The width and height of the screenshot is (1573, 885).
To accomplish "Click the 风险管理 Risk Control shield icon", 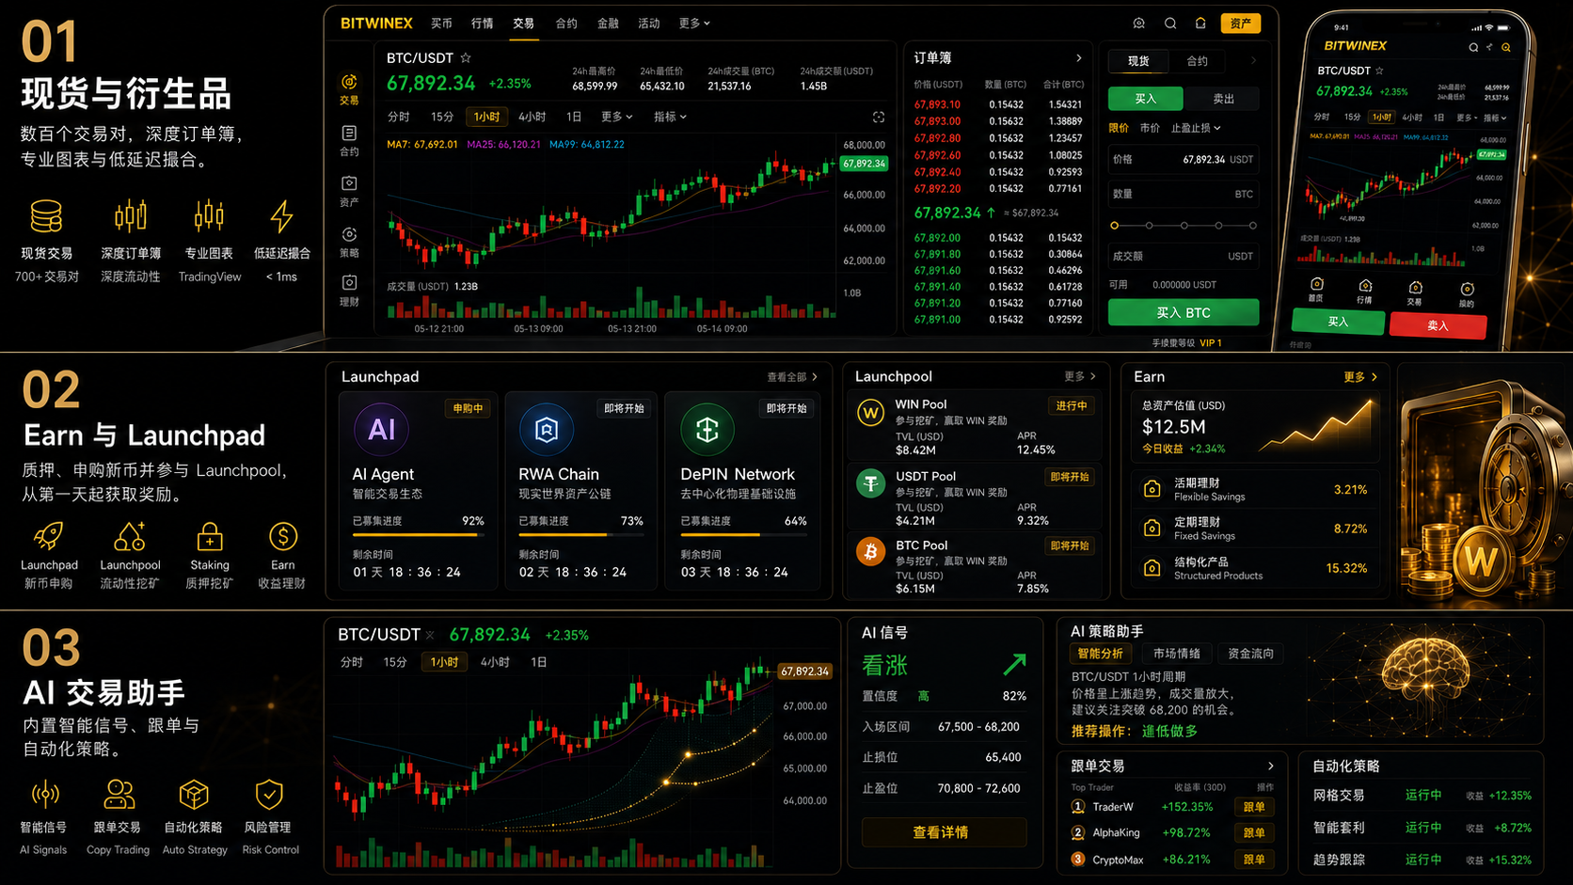I will (x=269, y=795).
